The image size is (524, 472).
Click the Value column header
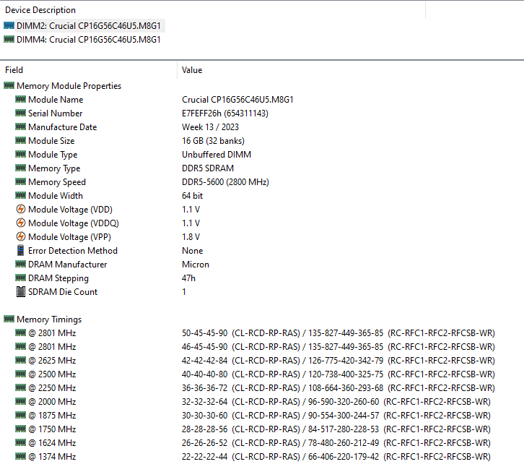click(192, 70)
